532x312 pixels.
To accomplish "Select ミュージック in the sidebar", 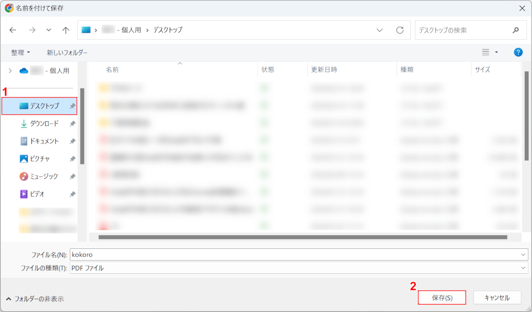I will [39, 176].
